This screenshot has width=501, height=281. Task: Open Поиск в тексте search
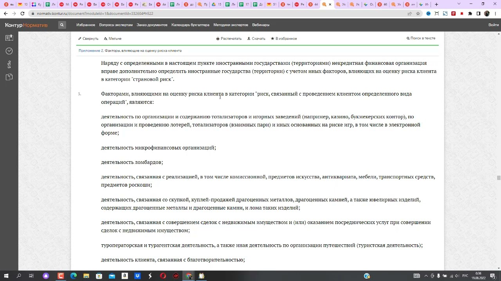421,38
